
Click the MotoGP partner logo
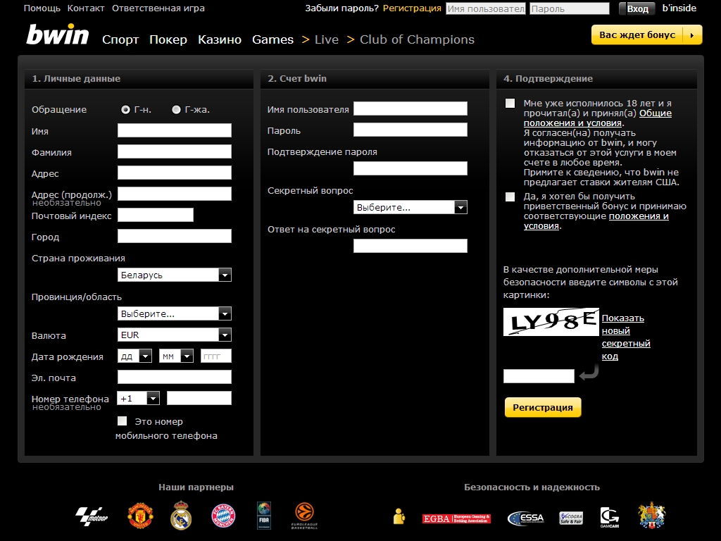pos(91,517)
